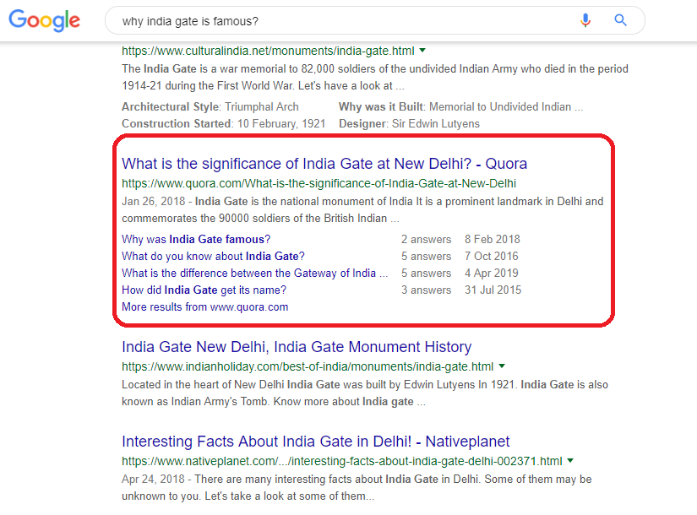697x515 pixels.
Task: Click the indianholiday.com green URL text
Action: 307,367
